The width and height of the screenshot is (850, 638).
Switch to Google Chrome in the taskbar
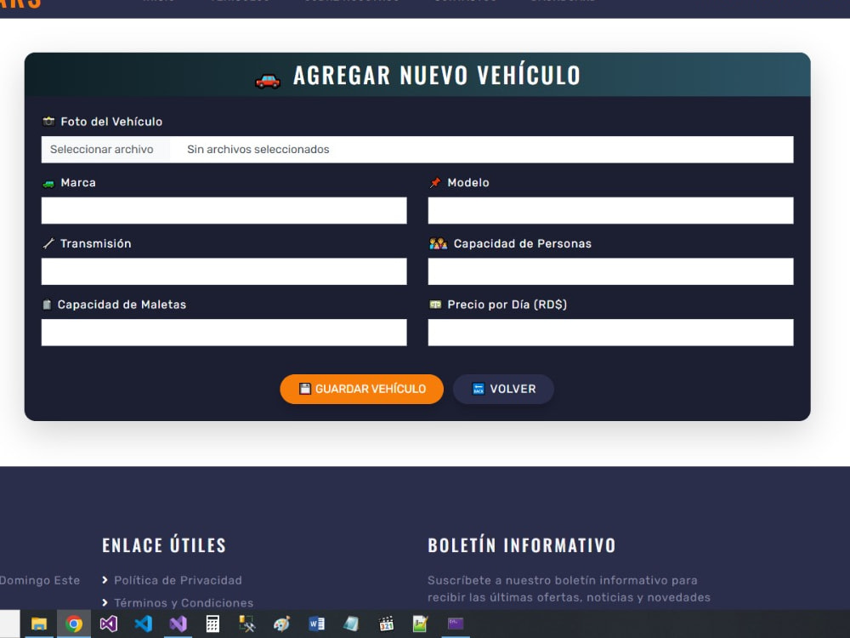pos(74,624)
